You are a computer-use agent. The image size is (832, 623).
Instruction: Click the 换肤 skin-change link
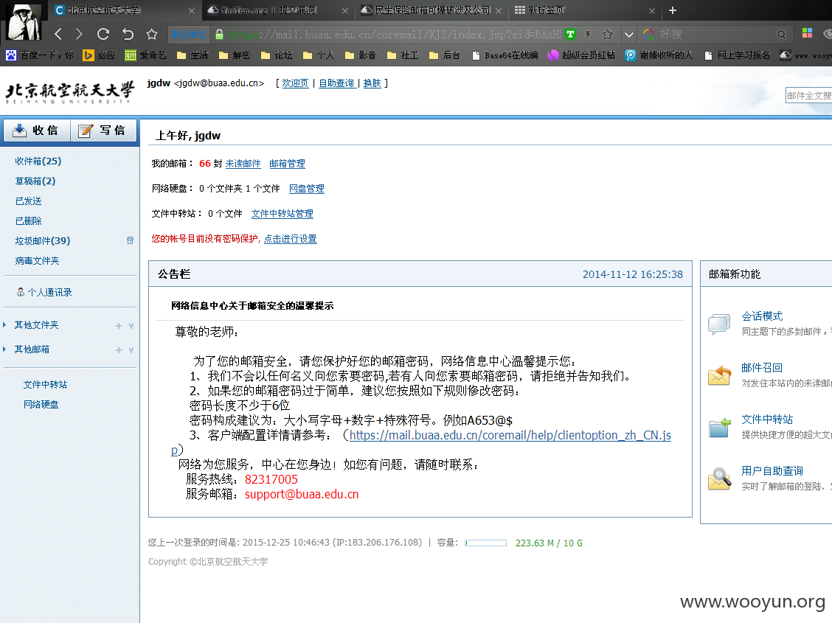coord(372,83)
